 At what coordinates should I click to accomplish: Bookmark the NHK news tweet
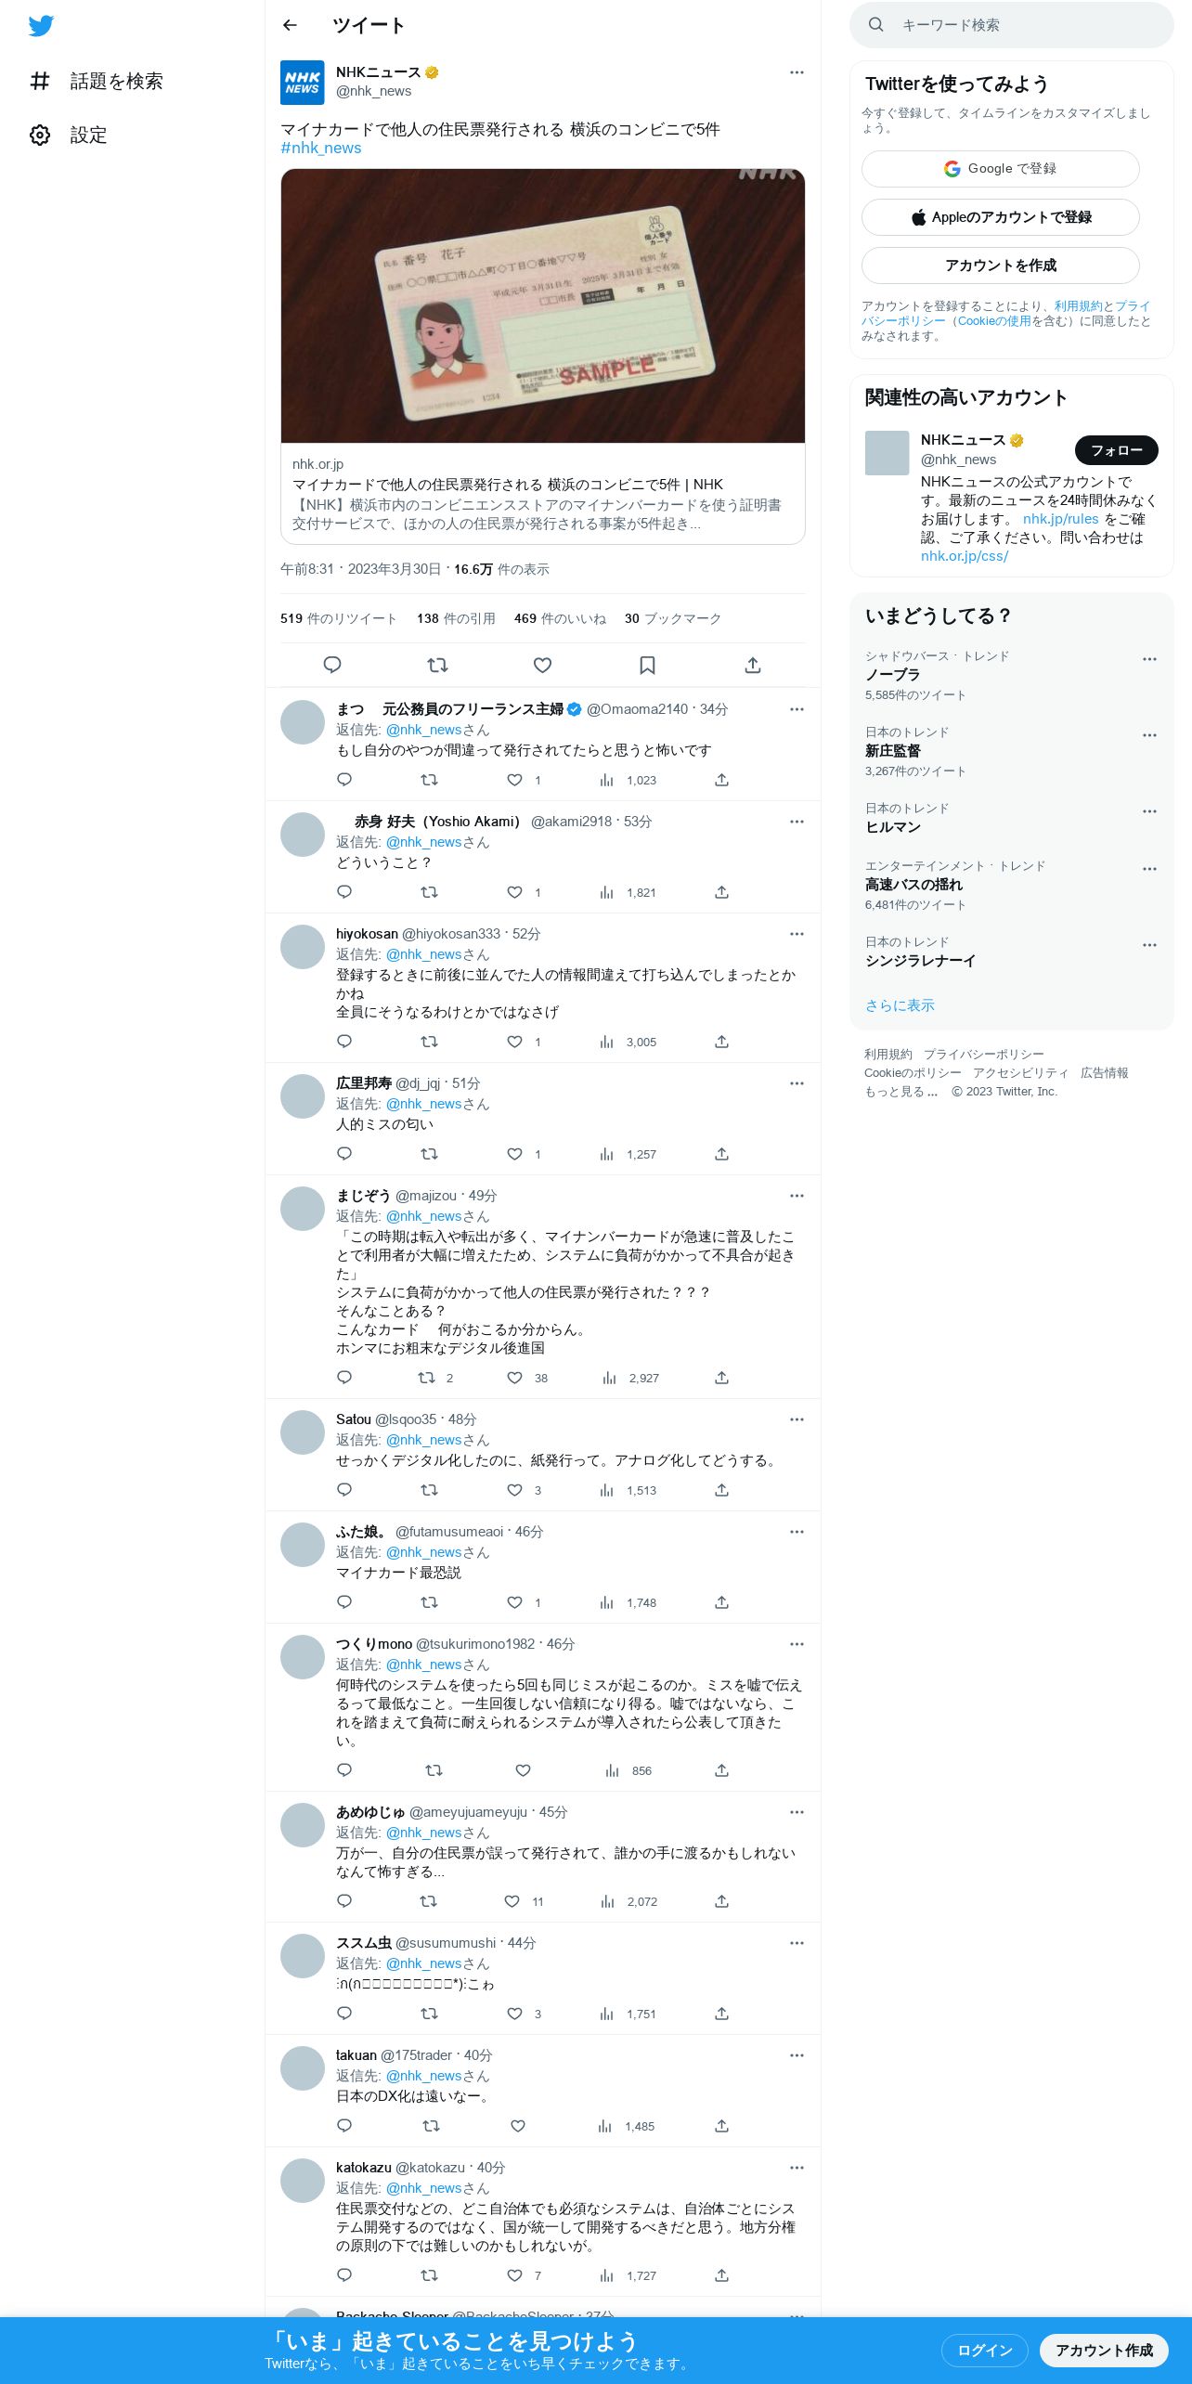coord(647,665)
